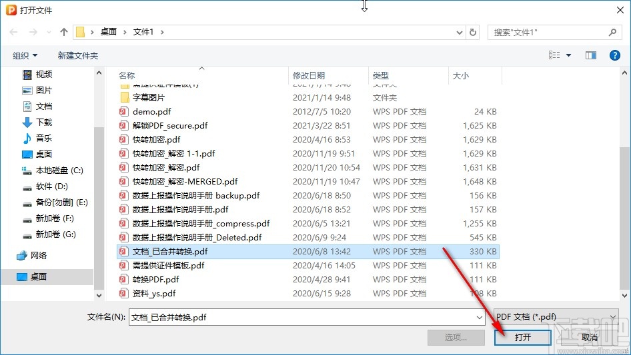The height and width of the screenshot is (355, 631).
Task: Click the disabled 选项... button
Action: [456, 337]
